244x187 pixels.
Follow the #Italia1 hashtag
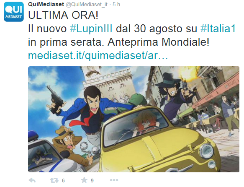(x=218, y=29)
